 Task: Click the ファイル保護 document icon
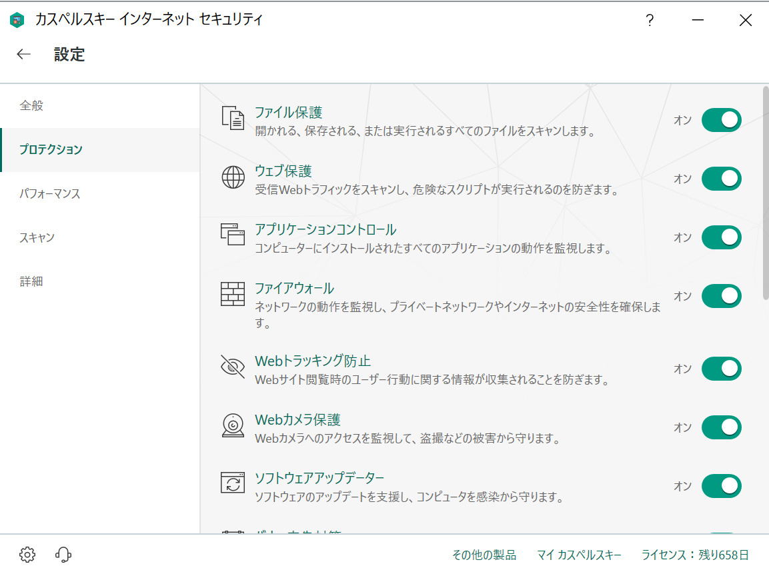[233, 117]
